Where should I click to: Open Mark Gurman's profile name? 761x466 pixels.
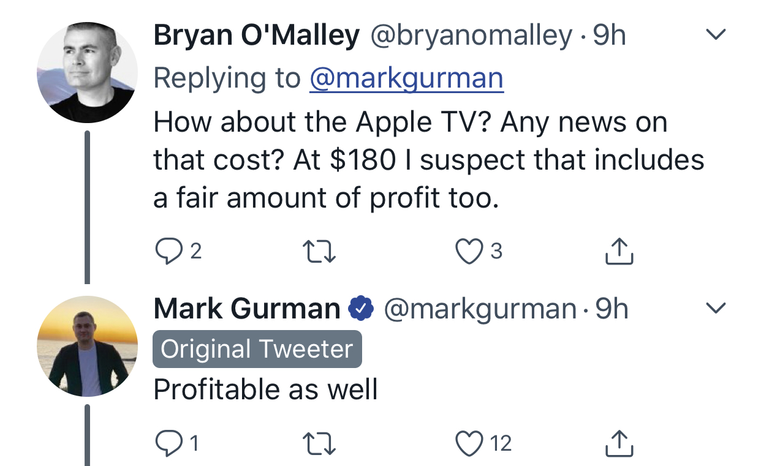coord(247,309)
